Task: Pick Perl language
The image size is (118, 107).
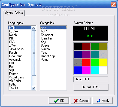Action: click(x=20, y=67)
